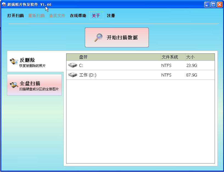Open the 关于 about item
Viewport: 224px width, 172px height.
[96, 15]
